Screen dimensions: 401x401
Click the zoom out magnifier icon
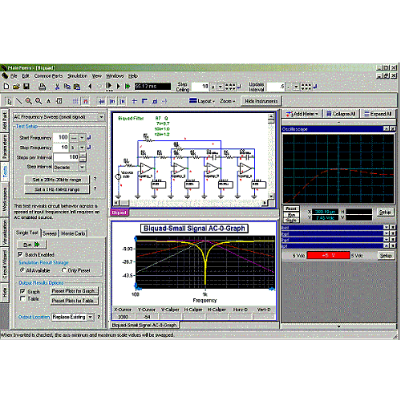click(x=38, y=101)
